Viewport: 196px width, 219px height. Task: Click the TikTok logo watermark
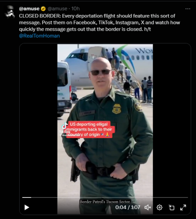tap(64, 128)
